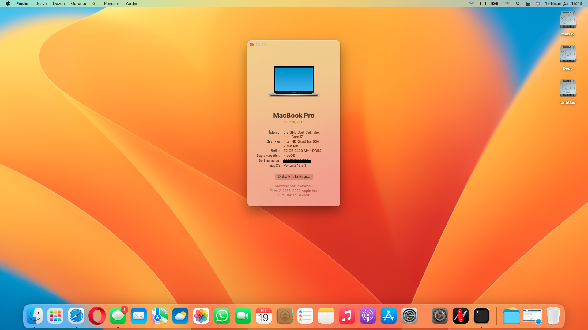The height and width of the screenshot is (330, 588).
Task: Open the App Store dock icon
Action: click(389, 316)
